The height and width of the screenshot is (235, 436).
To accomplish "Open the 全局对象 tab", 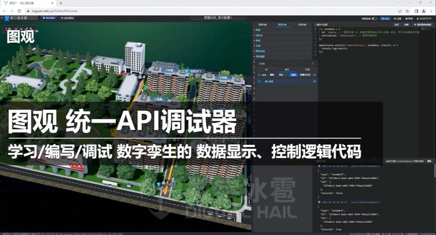I will 302,25.
